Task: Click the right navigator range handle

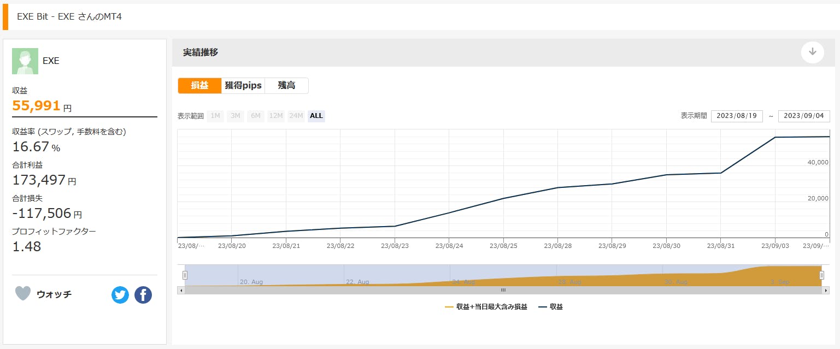Action: tap(821, 275)
